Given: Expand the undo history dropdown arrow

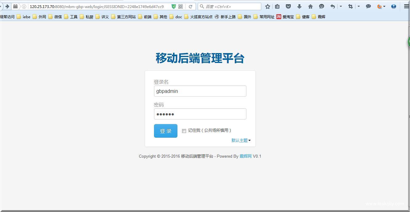Looking at the screenshot, I should (341, 6).
